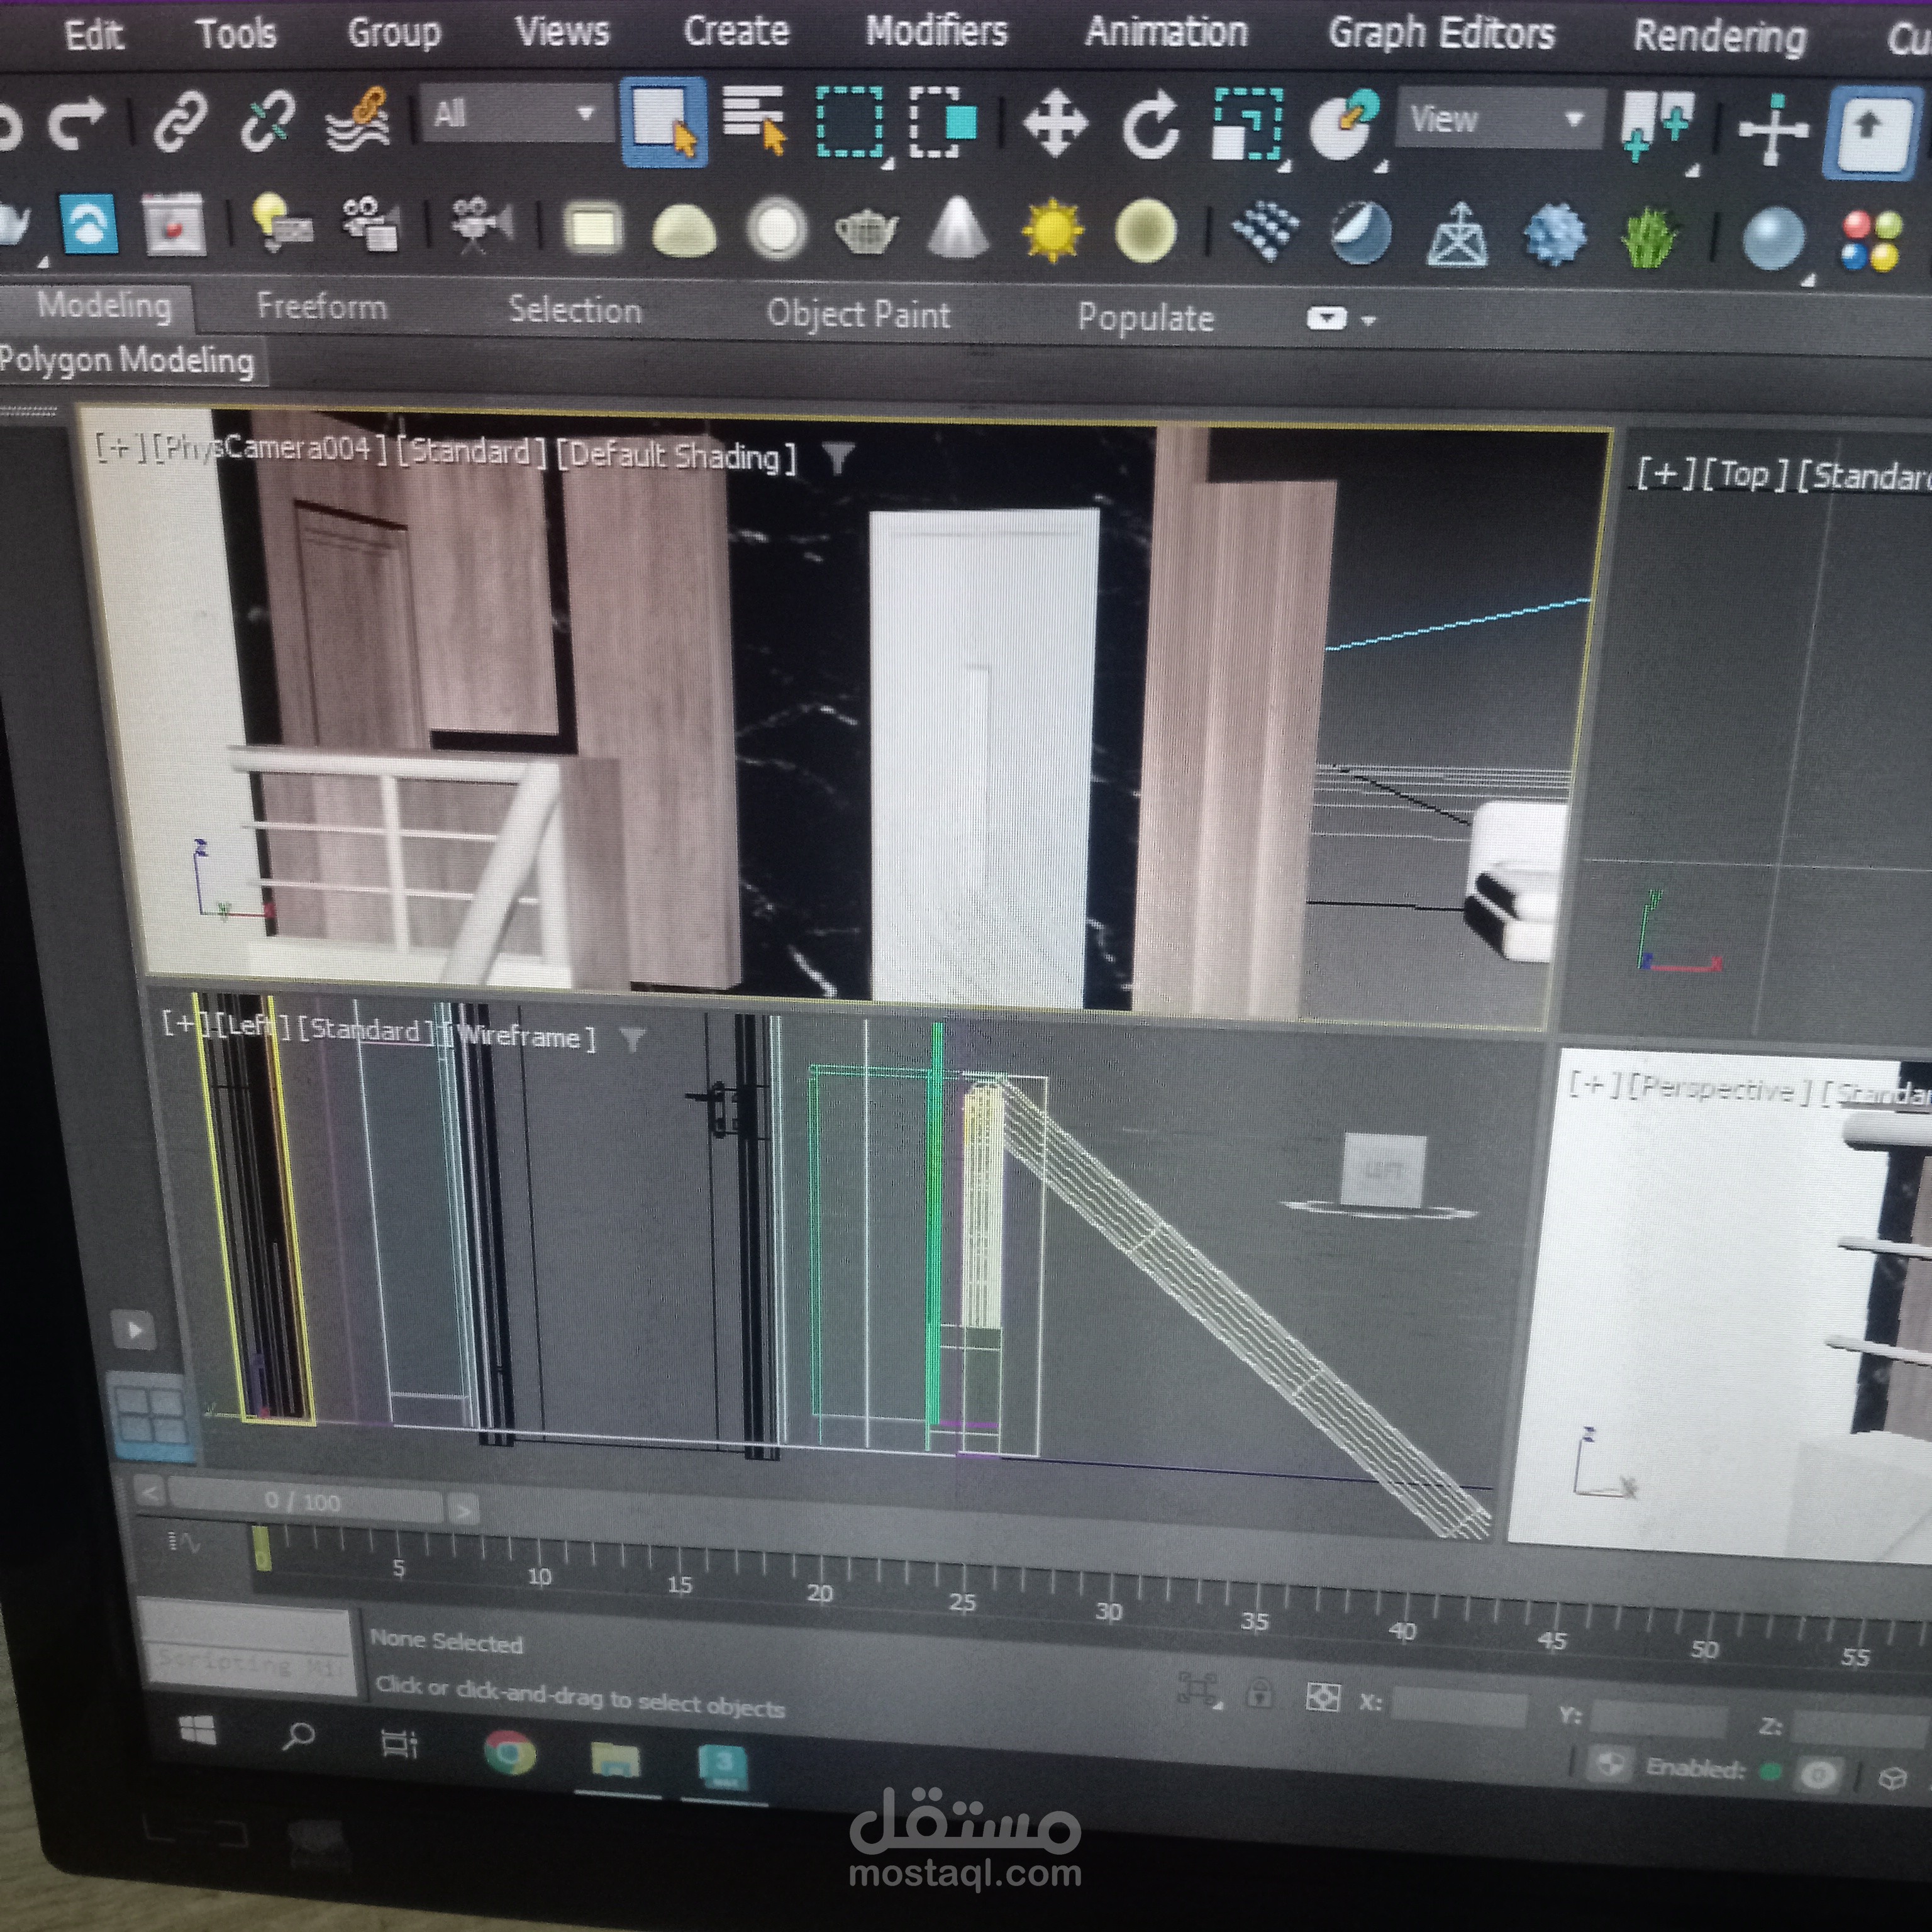1932x1932 pixels.
Task: Click Default Shading viewport label
Action: click(x=676, y=456)
